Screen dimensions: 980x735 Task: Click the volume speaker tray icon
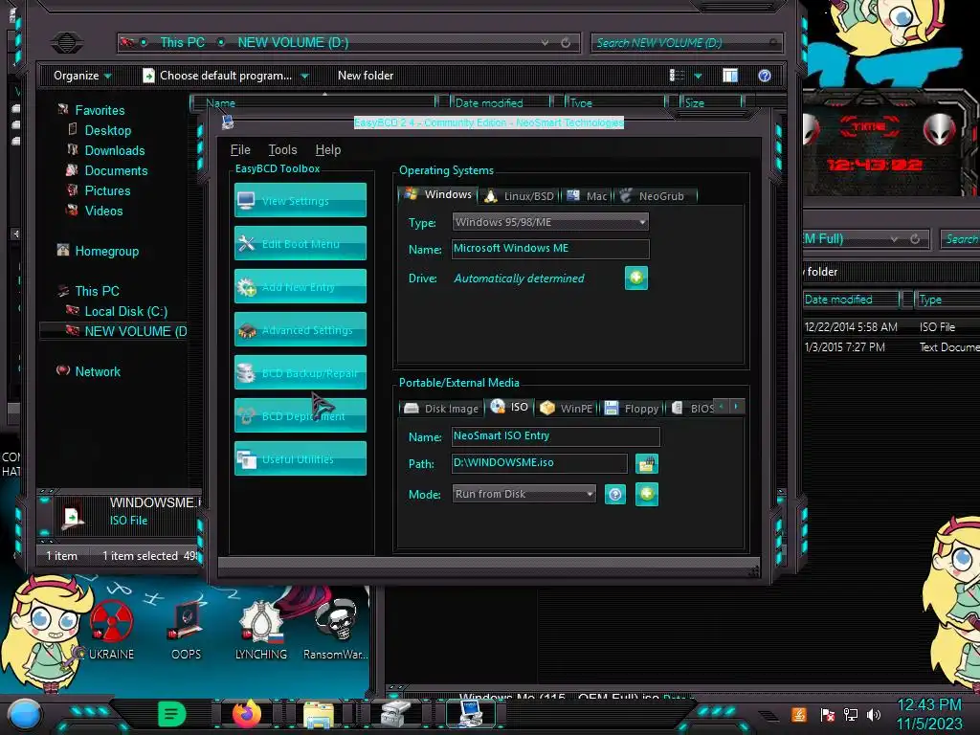(x=874, y=714)
